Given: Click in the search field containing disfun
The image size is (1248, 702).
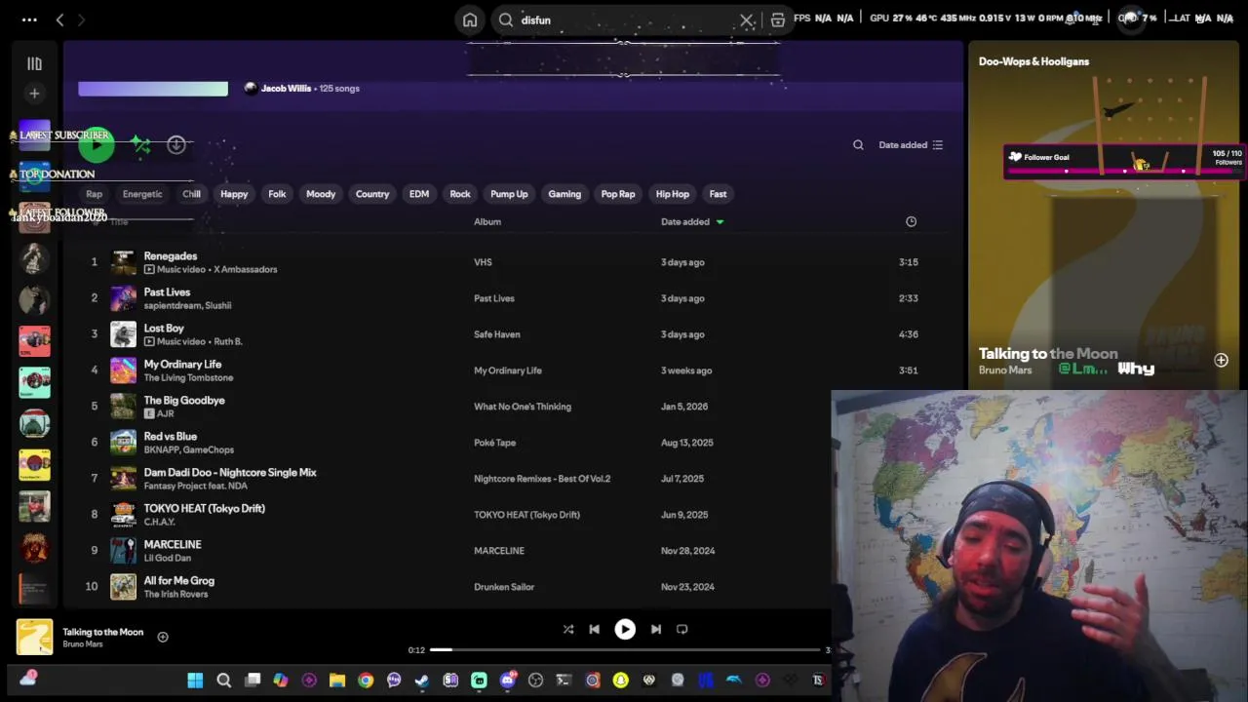Looking at the screenshot, I should click(624, 19).
